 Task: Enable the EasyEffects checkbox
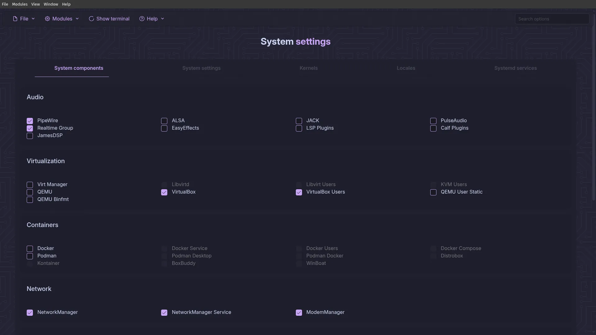coord(164,128)
